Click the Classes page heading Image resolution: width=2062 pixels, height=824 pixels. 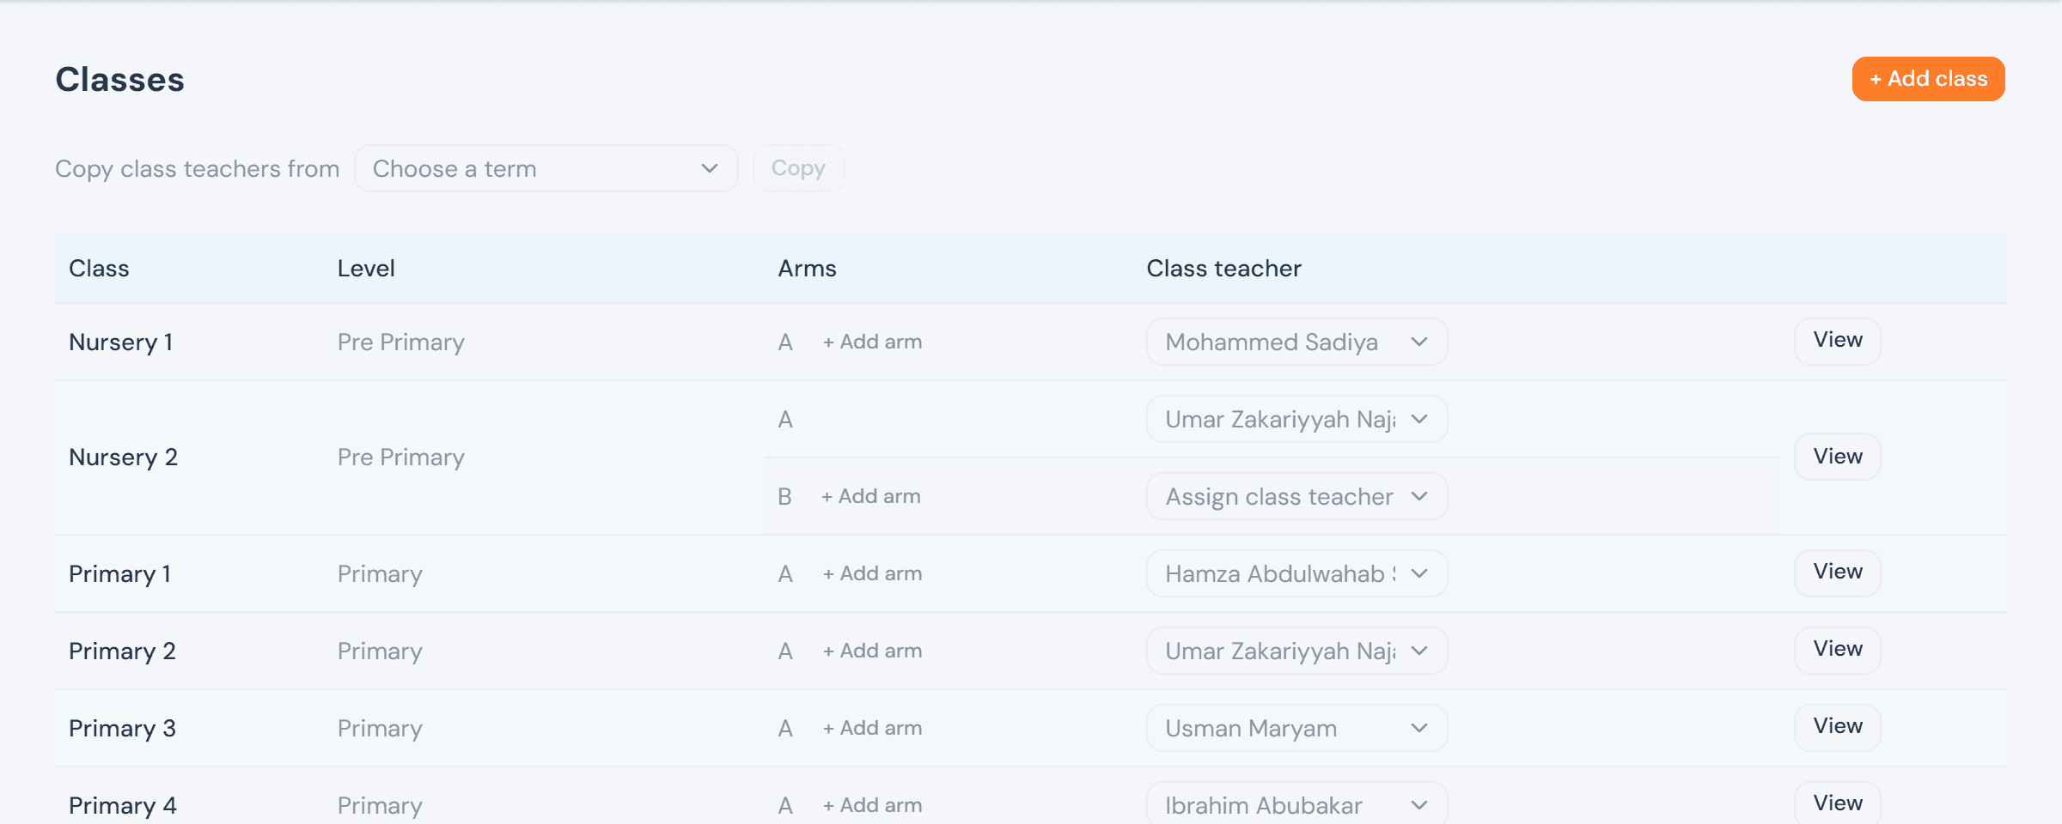(119, 79)
